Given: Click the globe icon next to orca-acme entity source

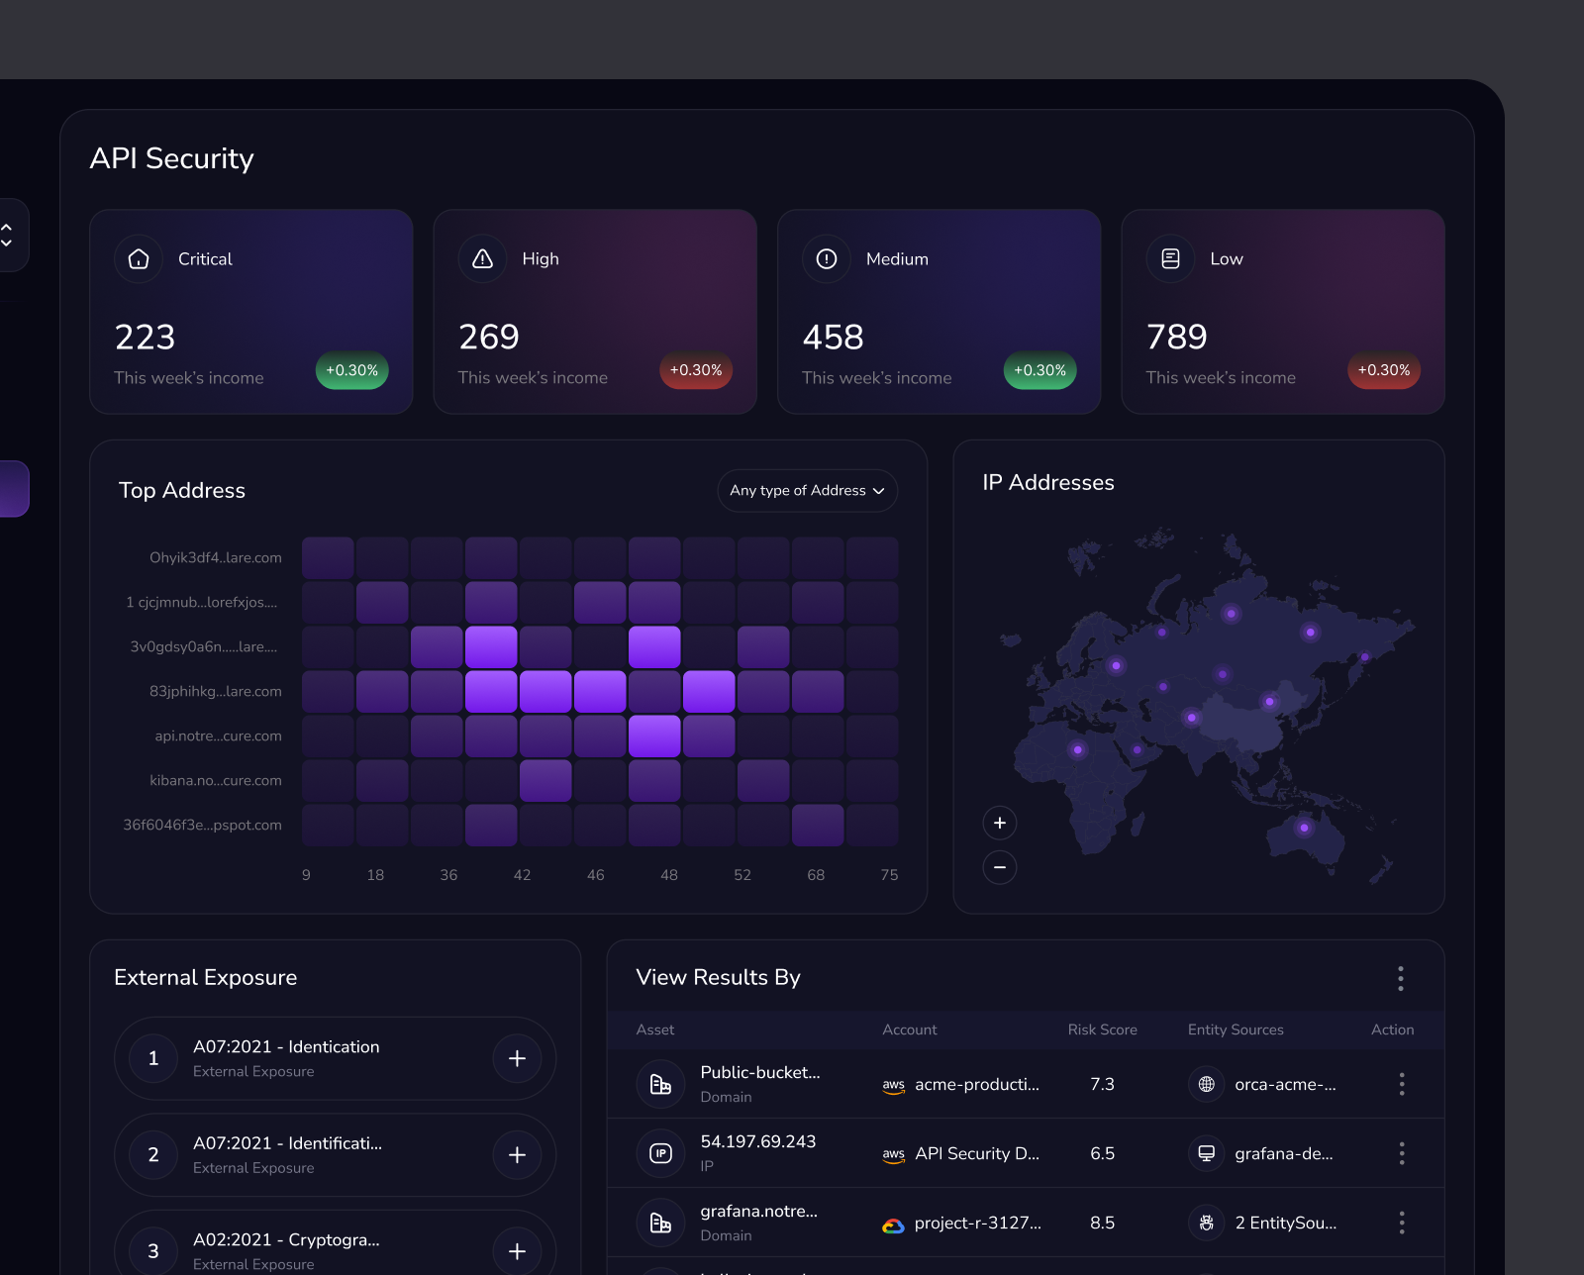Looking at the screenshot, I should coord(1206,1084).
